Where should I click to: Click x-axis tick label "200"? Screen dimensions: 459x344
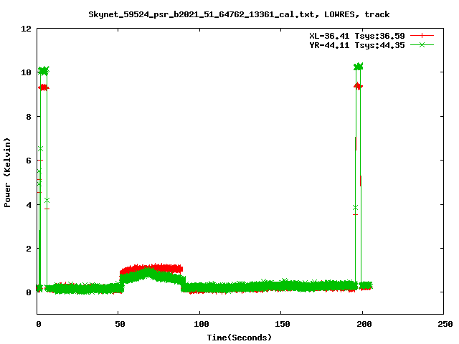[364, 324]
